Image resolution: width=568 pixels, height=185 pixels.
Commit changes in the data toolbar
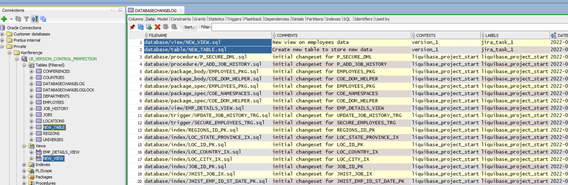click(166, 27)
